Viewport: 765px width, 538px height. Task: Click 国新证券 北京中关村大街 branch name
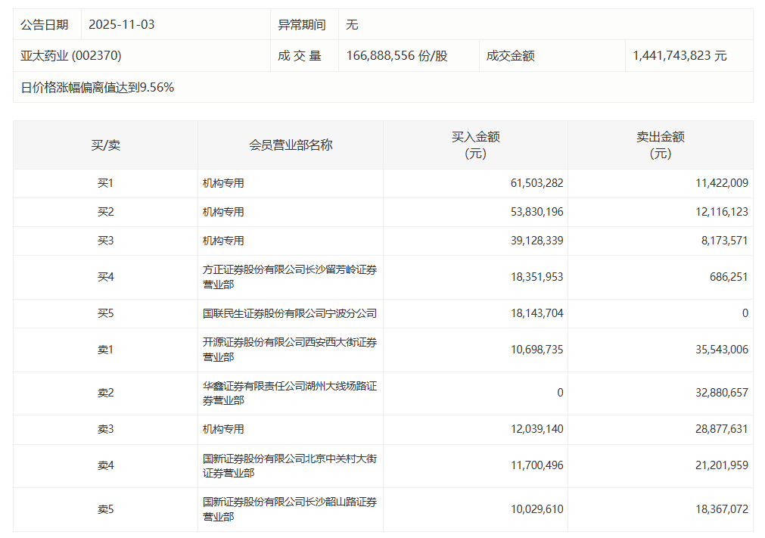coord(289,465)
